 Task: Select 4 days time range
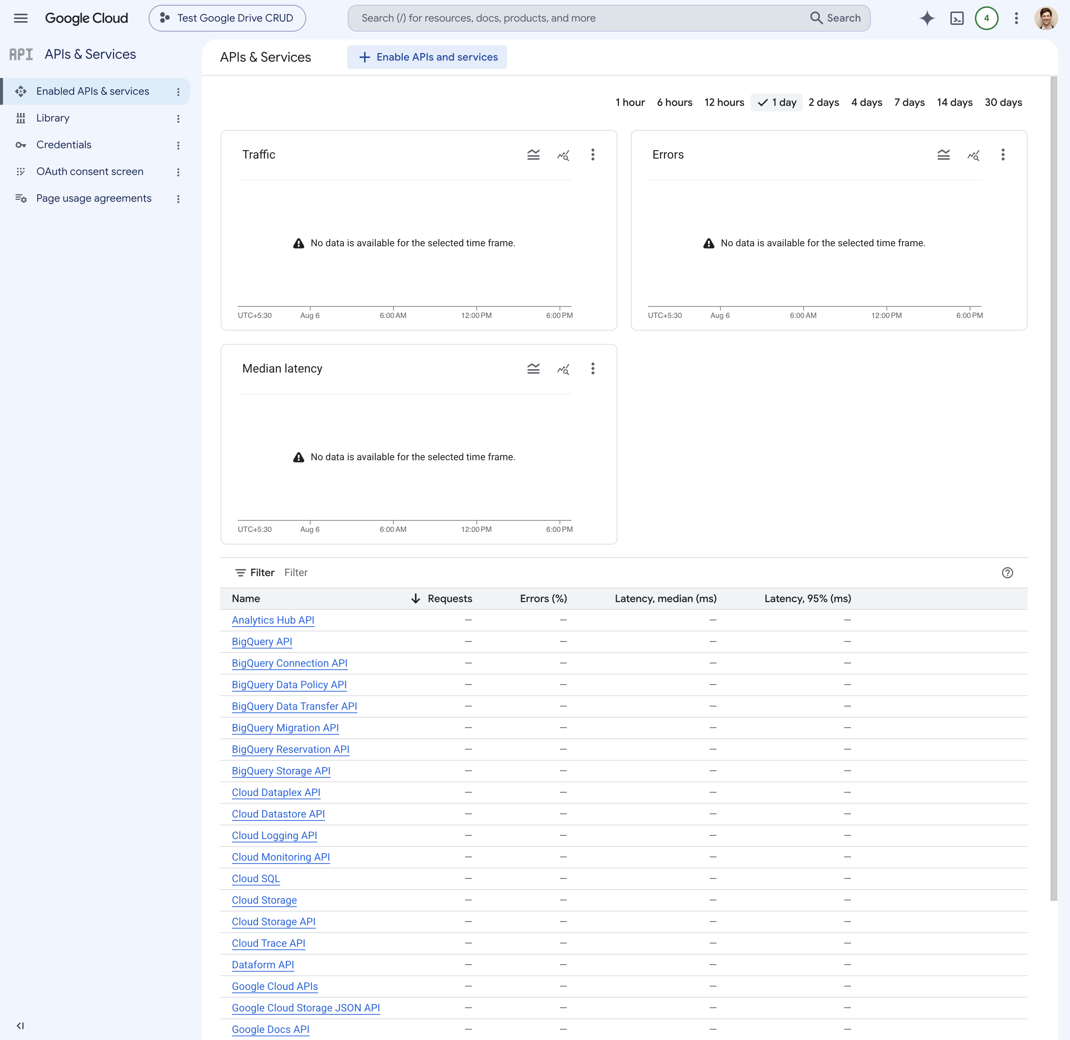[867, 102]
